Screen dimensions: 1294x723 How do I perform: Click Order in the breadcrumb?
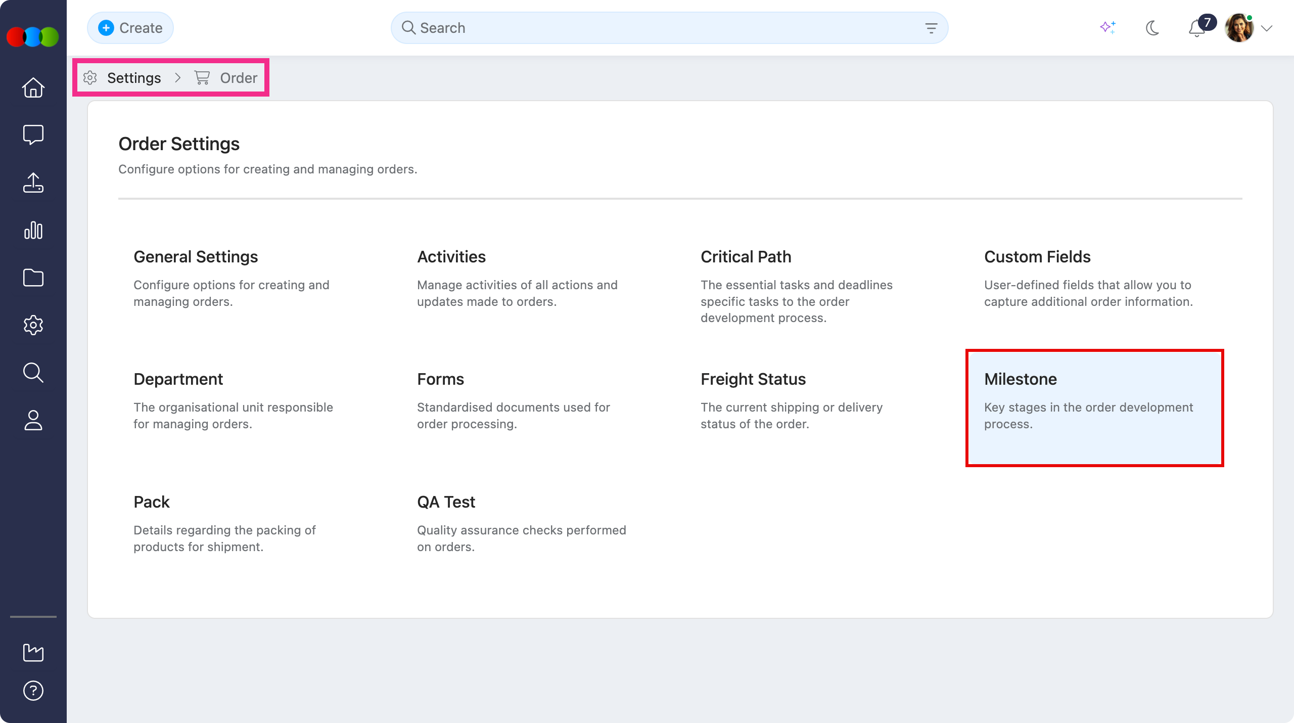(x=239, y=78)
